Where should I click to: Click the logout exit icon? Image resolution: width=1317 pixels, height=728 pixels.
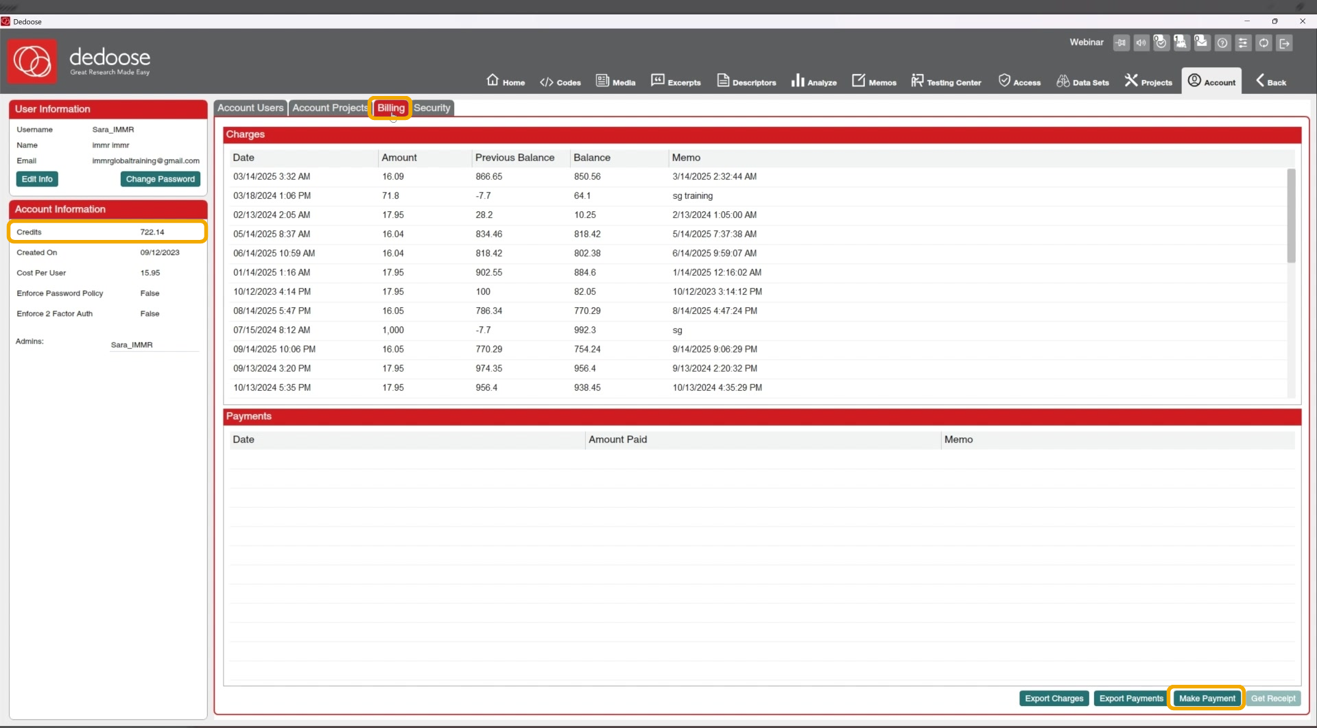tap(1284, 43)
